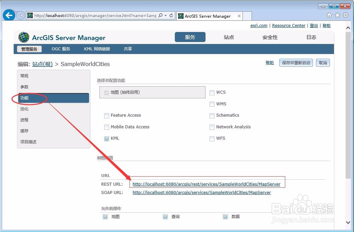The image size is (354, 232).
Task: Click the page scrollbar up arrow
Action: [348, 28]
